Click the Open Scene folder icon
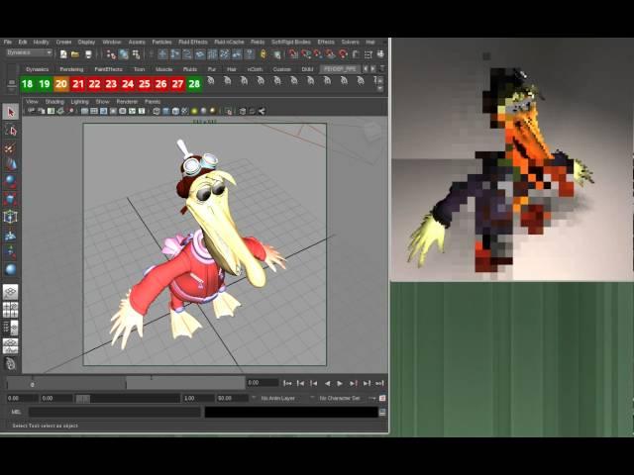The height and width of the screenshot is (475, 634). tap(75, 54)
